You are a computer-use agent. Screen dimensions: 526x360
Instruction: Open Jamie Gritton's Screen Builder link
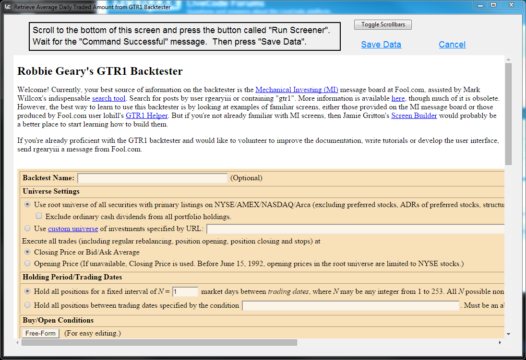coord(414,116)
